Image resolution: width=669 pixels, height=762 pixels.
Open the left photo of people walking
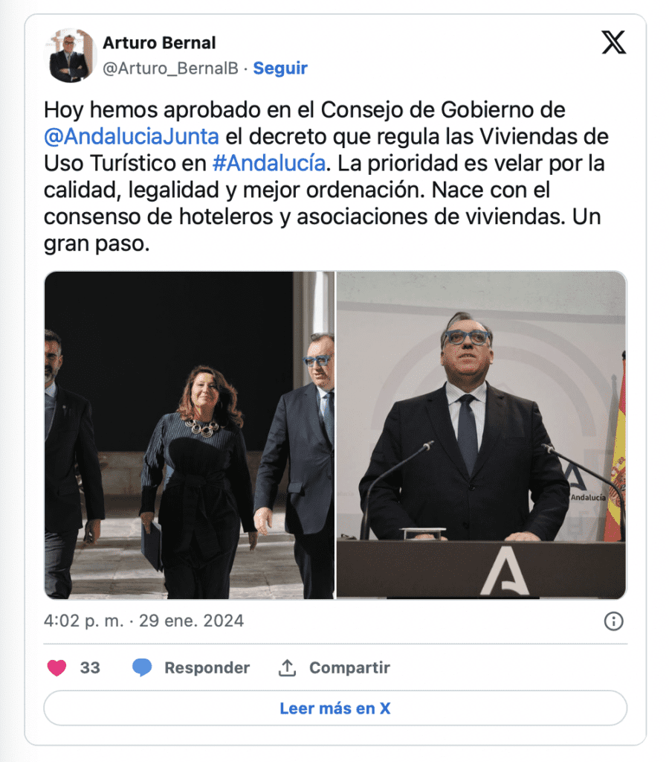[x=190, y=435]
